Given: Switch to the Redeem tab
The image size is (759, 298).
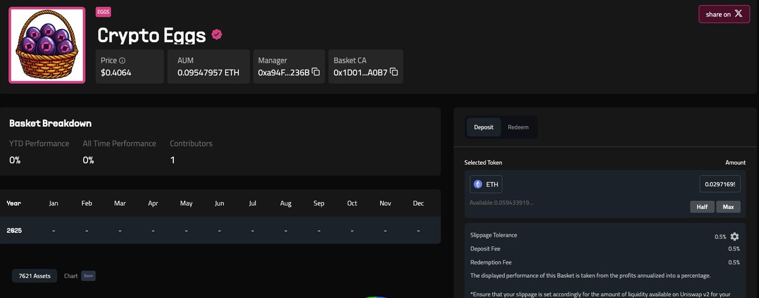Looking at the screenshot, I should 518,127.
